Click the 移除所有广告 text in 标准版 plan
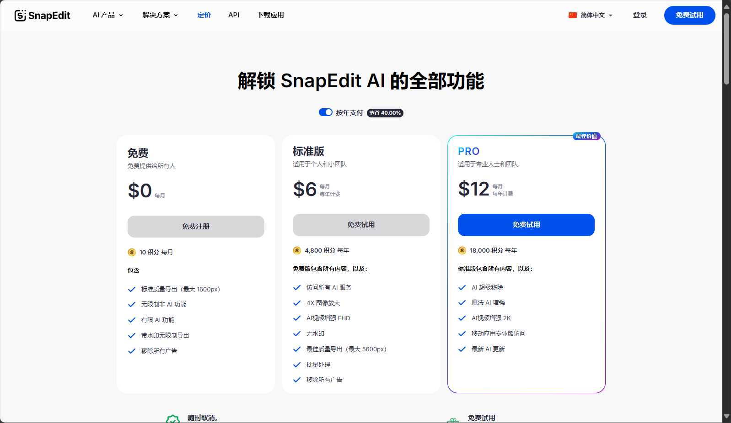This screenshot has width=731, height=423. point(324,380)
